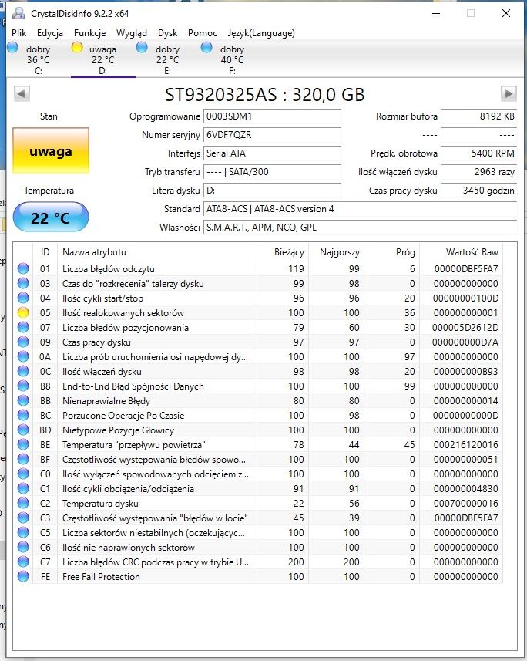This screenshot has height=661, width=527.
Task: Select the yellow caution icon for disk D:
Action: pos(77,47)
